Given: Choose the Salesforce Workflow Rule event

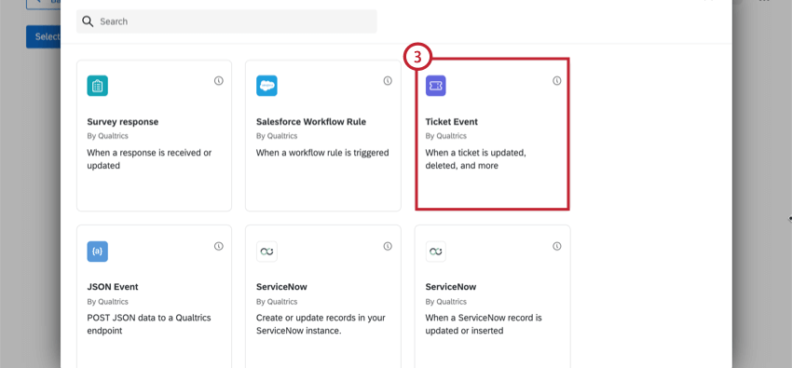Looking at the screenshot, I should click(x=311, y=122).
